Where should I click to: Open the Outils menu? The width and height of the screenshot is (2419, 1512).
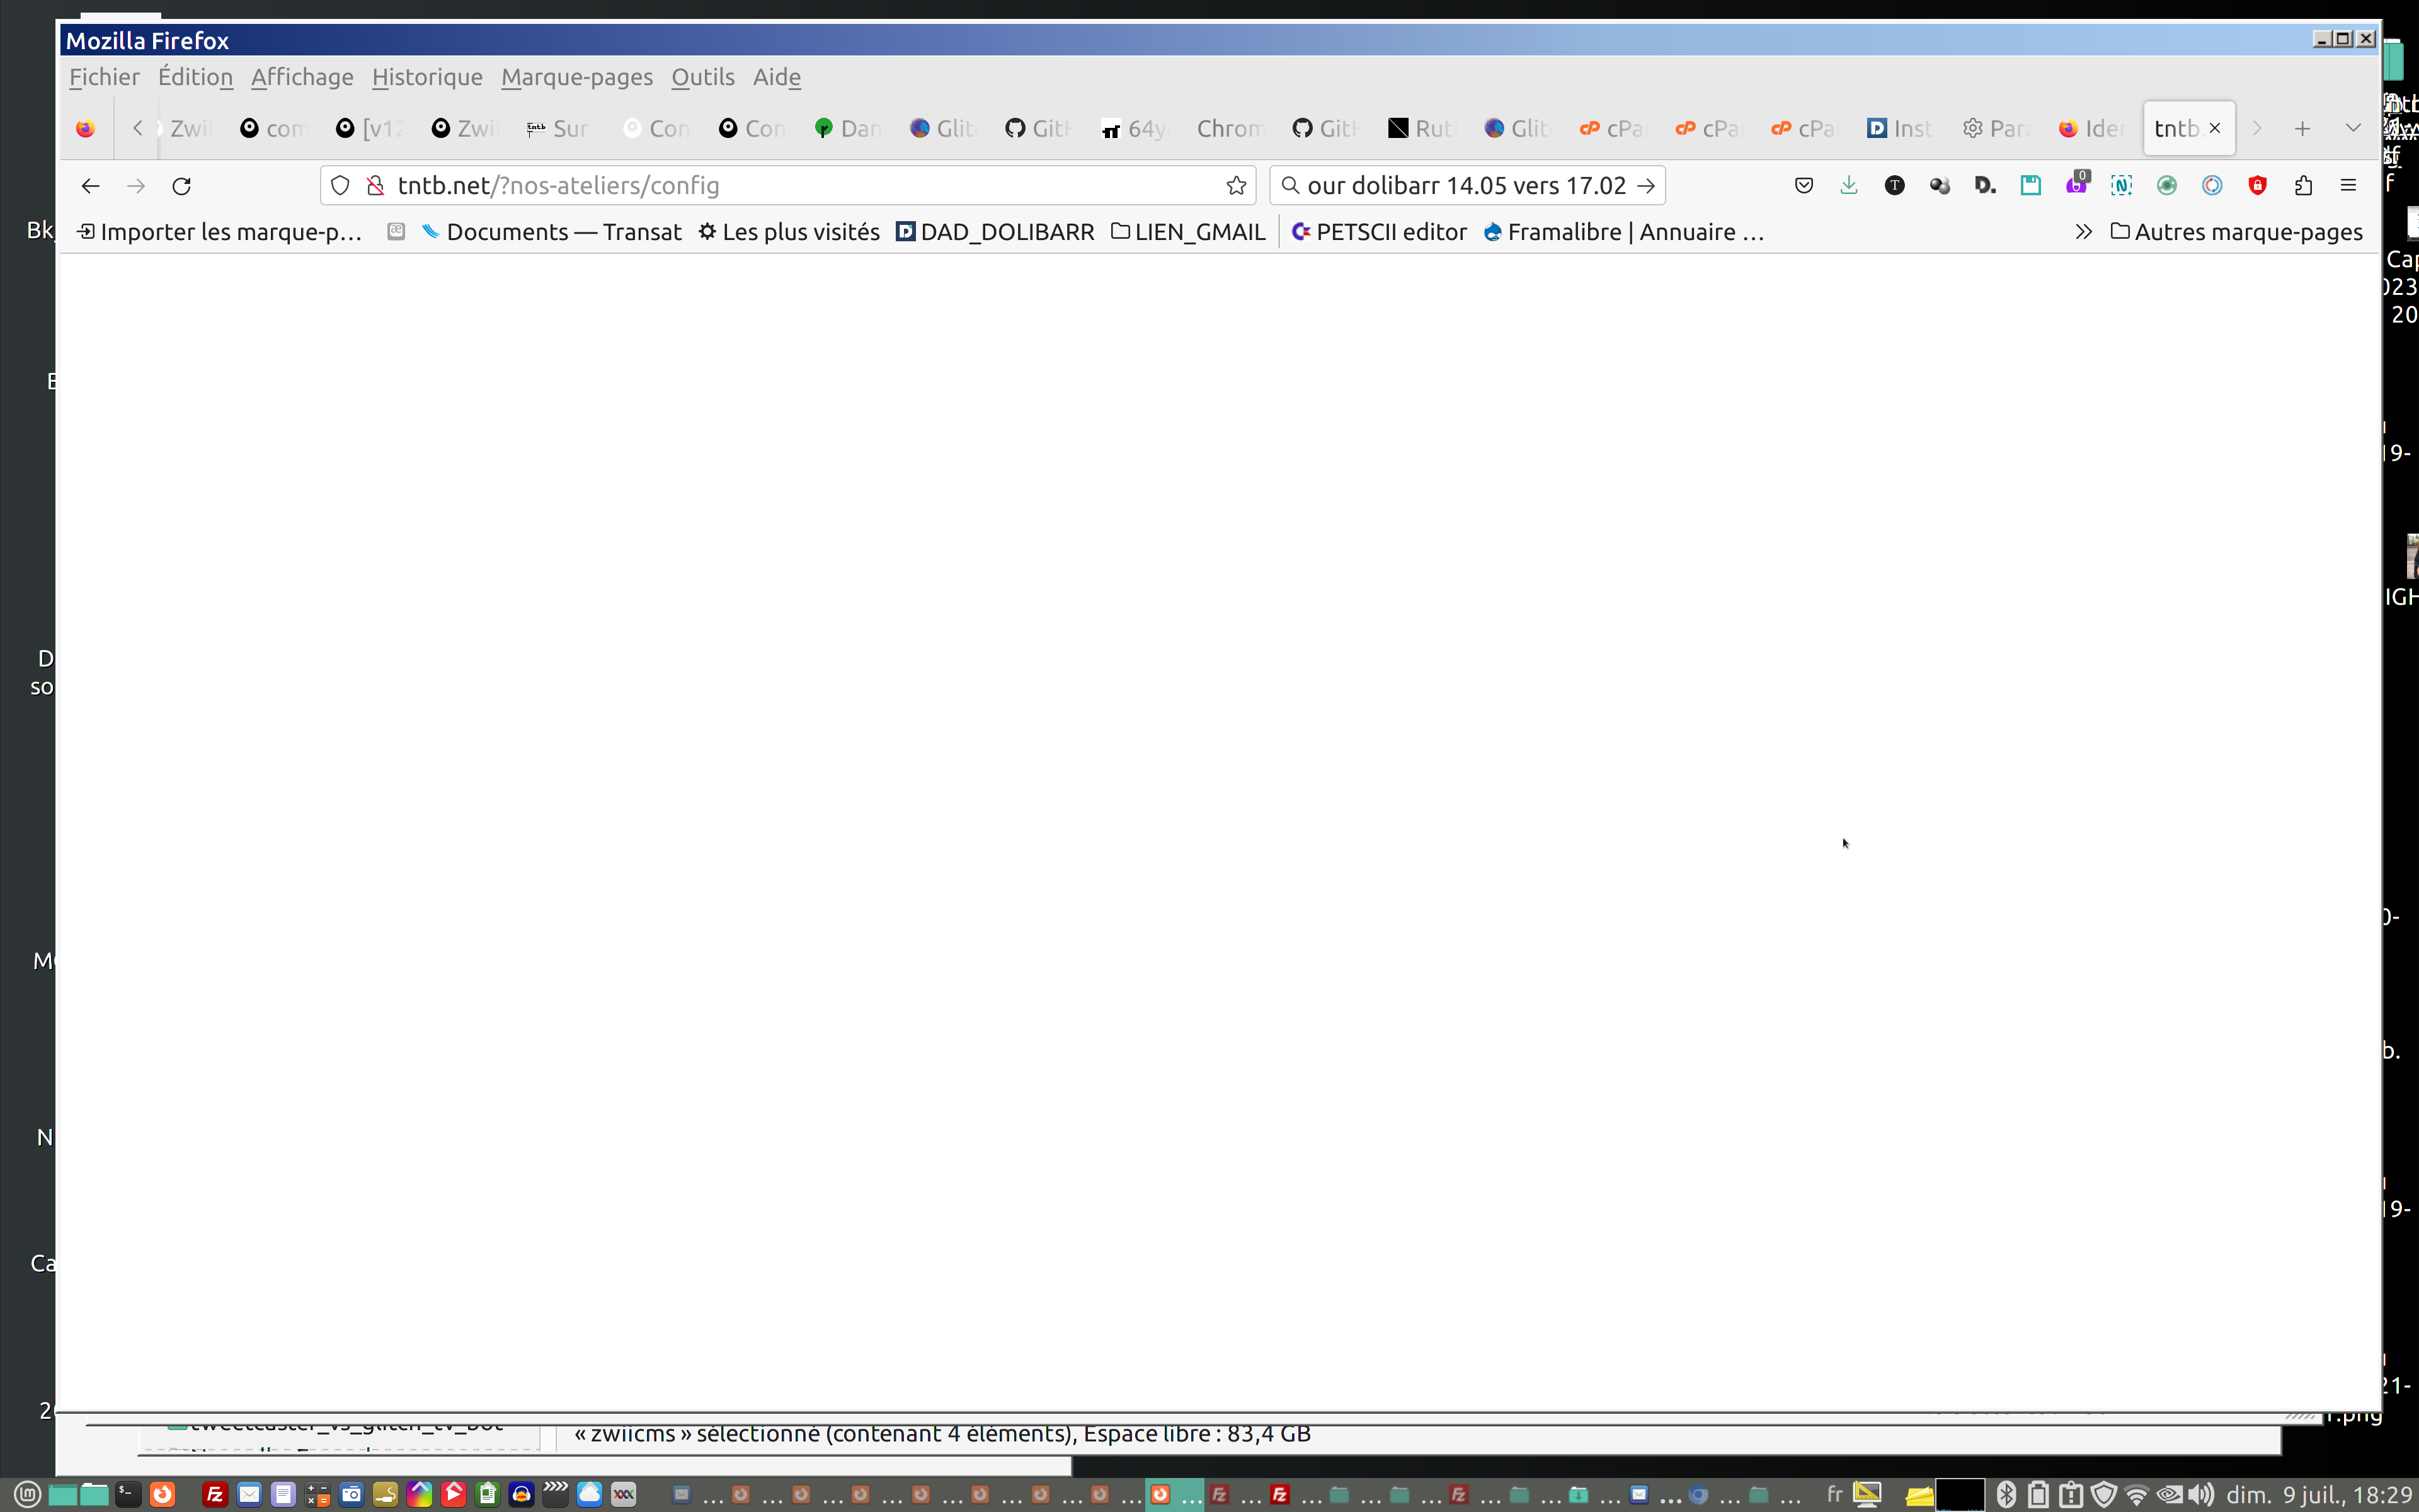pos(702,77)
